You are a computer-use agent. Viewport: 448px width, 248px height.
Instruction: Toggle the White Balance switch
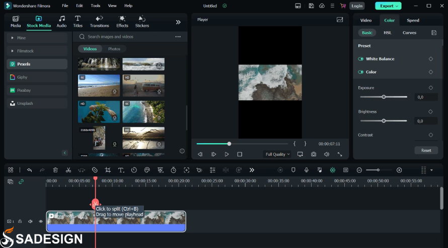pyautogui.click(x=361, y=59)
